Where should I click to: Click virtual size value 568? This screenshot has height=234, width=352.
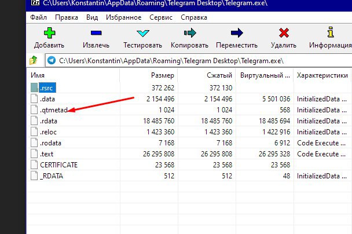coord(285,110)
